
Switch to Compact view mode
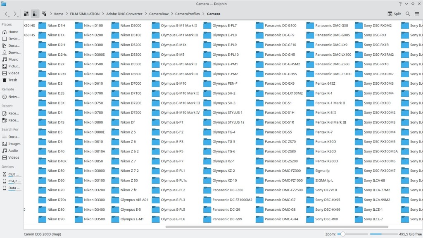(x=35, y=14)
